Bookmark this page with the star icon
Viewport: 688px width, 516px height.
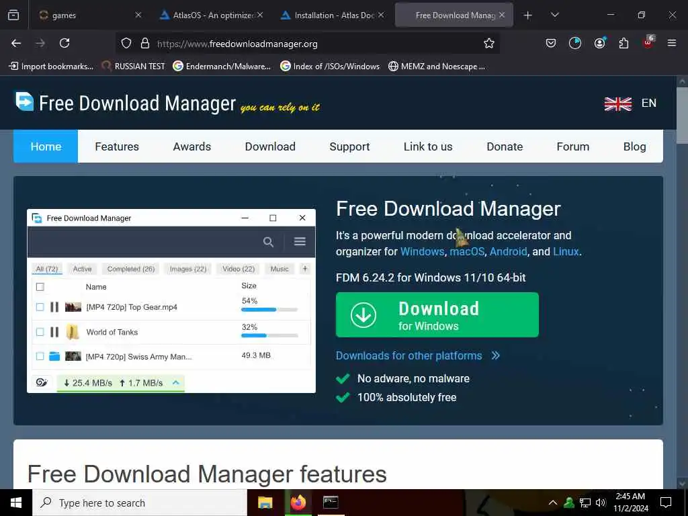489,43
